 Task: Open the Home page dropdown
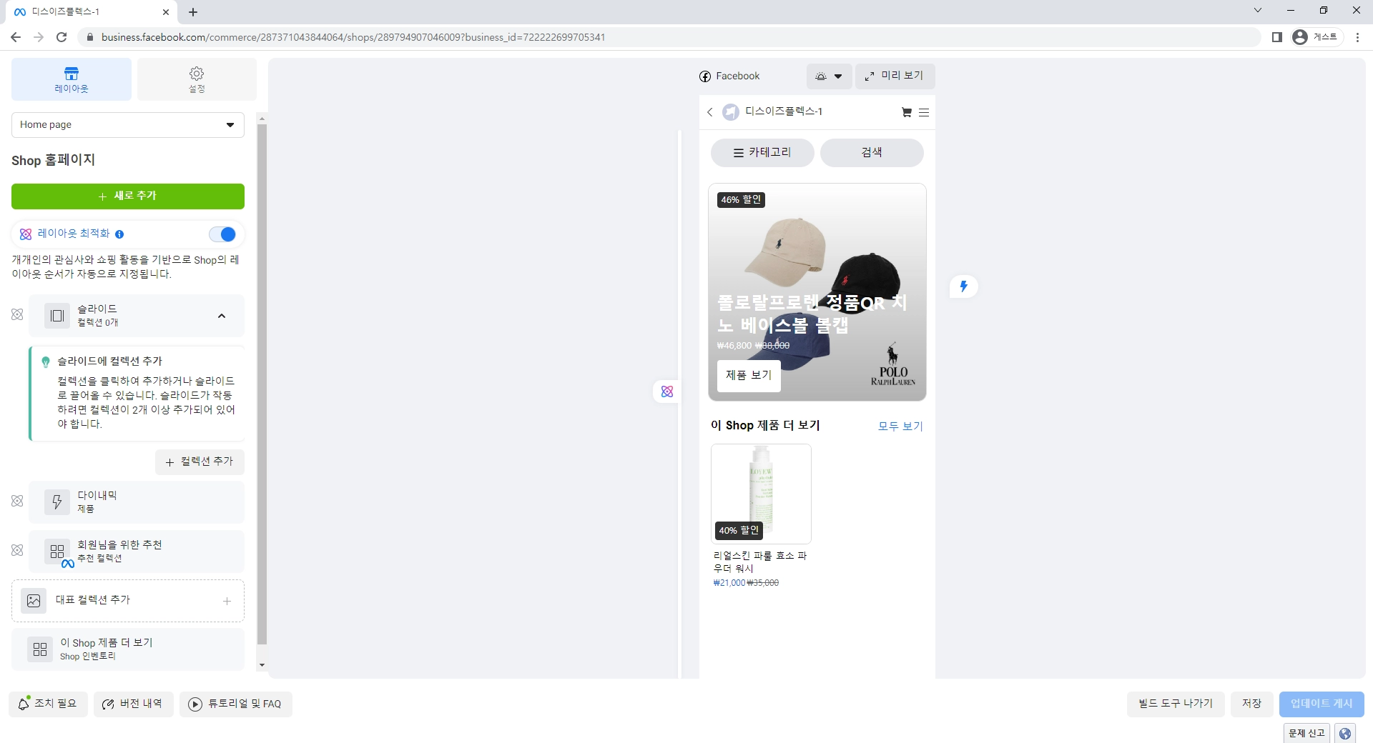[128, 125]
